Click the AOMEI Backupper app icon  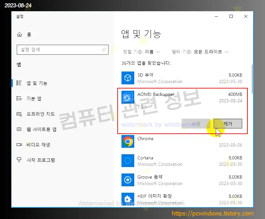(128, 97)
